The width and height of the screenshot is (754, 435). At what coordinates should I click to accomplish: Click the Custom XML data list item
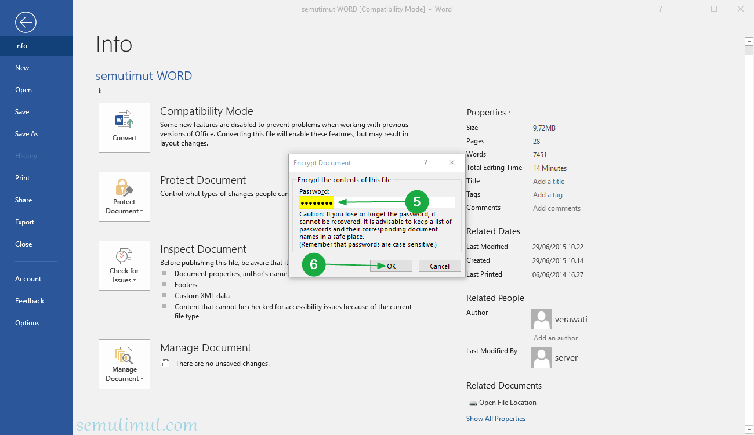pos(202,296)
